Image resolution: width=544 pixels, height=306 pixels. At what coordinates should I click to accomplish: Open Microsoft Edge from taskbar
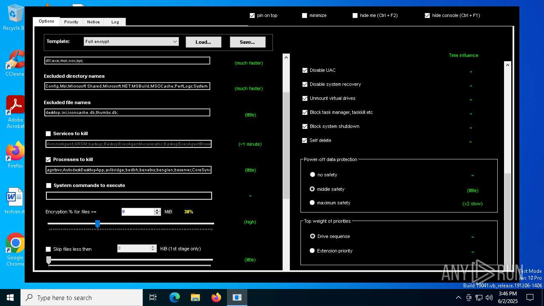[175, 297]
